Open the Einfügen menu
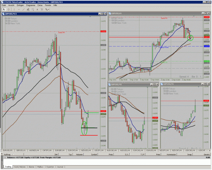212x170 pixels. click(20, 5)
